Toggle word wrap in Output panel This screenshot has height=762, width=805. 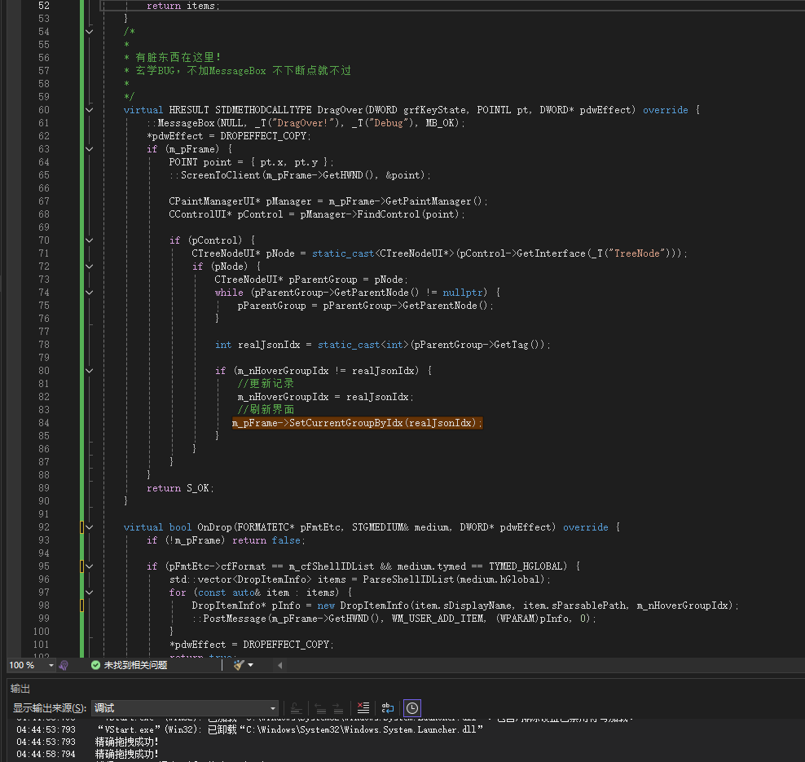[x=388, y=708]
